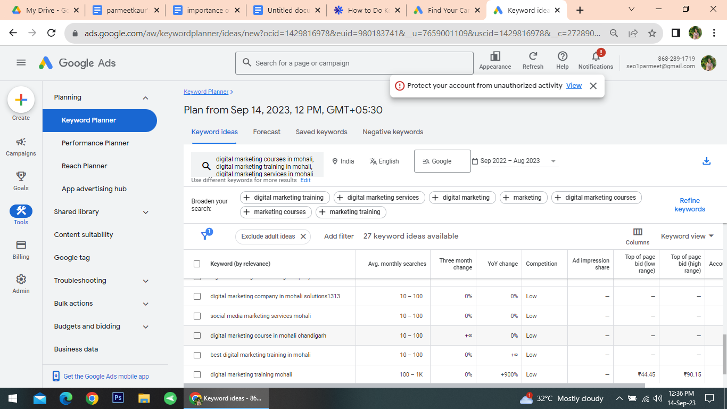Sort by Avg. monthly searches column

pos(397,264)
